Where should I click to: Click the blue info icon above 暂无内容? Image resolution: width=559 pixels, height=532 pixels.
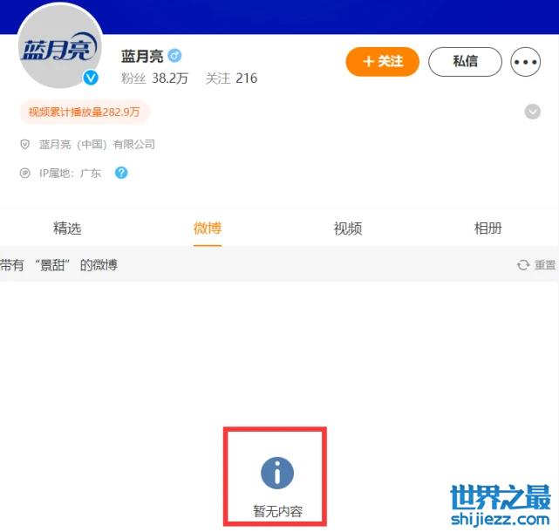[x=277, y=473]
